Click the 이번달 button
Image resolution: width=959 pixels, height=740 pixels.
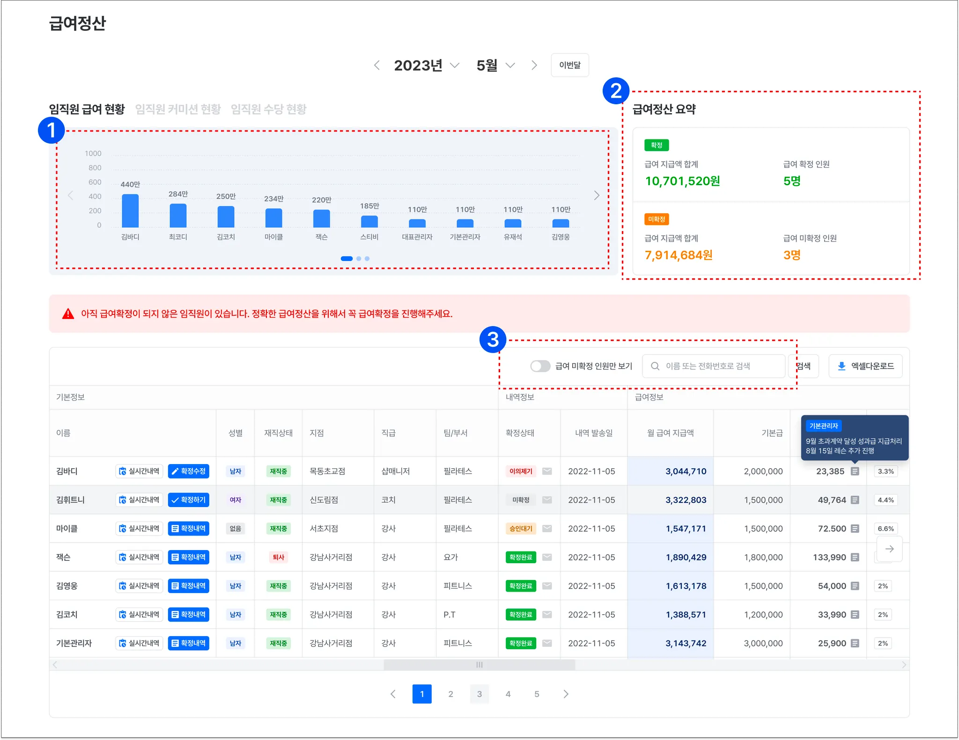pos(569,65)
